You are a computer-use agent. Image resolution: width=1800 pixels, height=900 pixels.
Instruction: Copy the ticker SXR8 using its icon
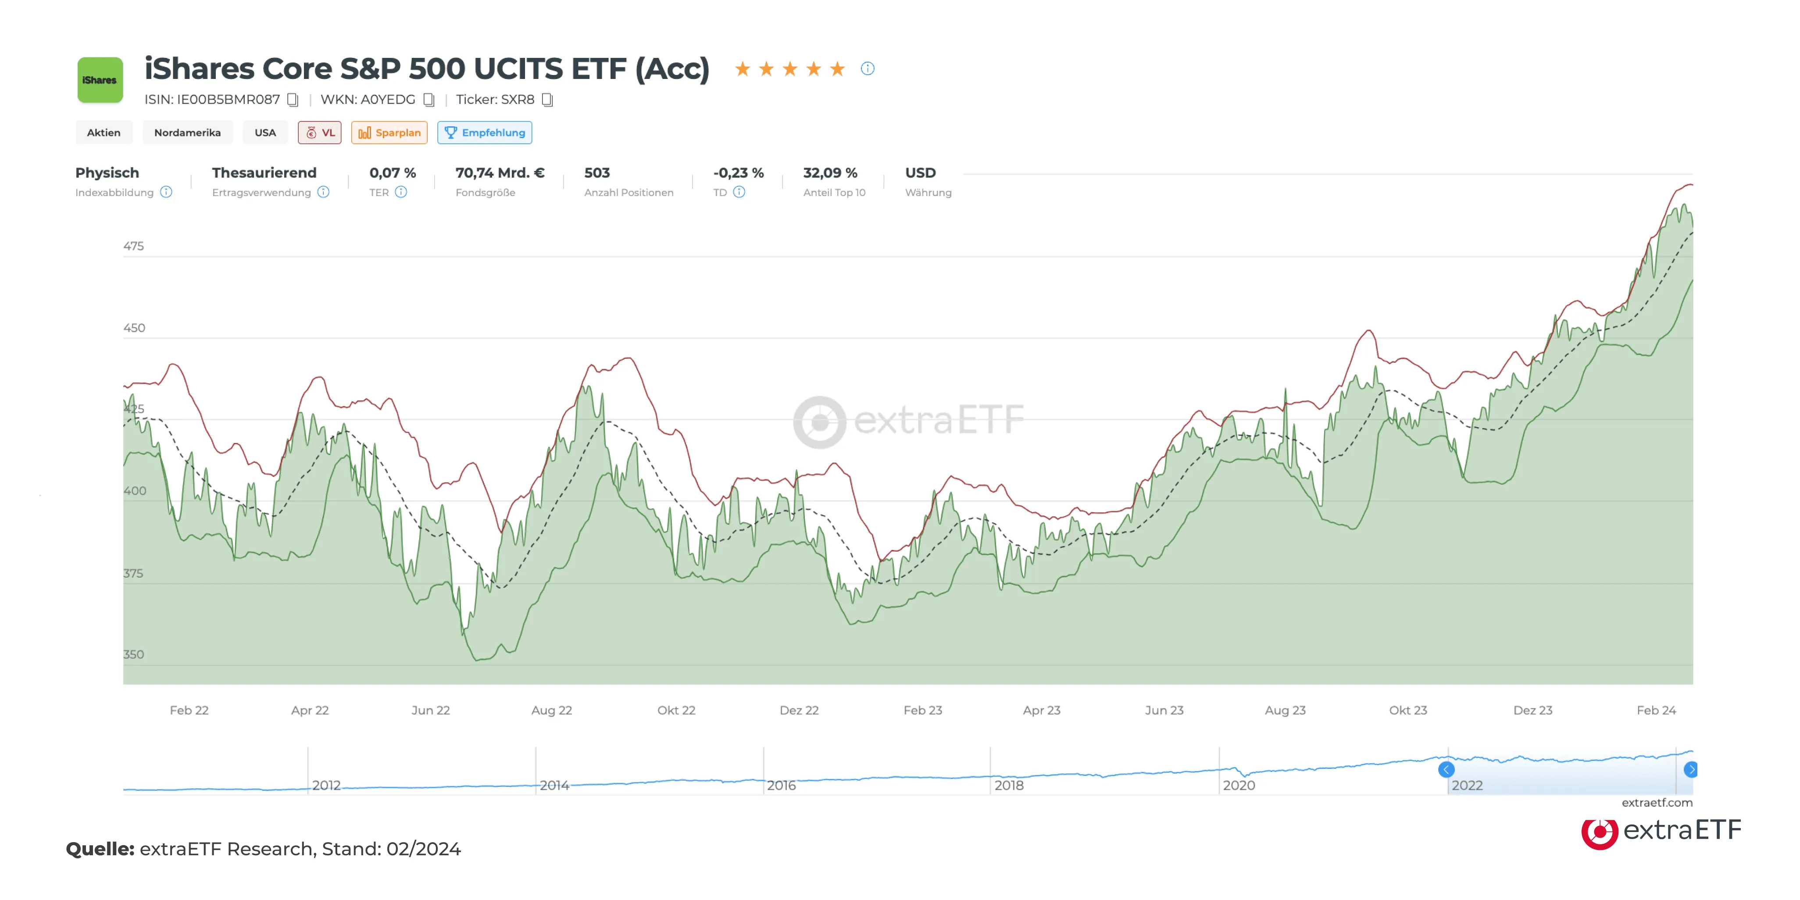(x=548, y=100)
